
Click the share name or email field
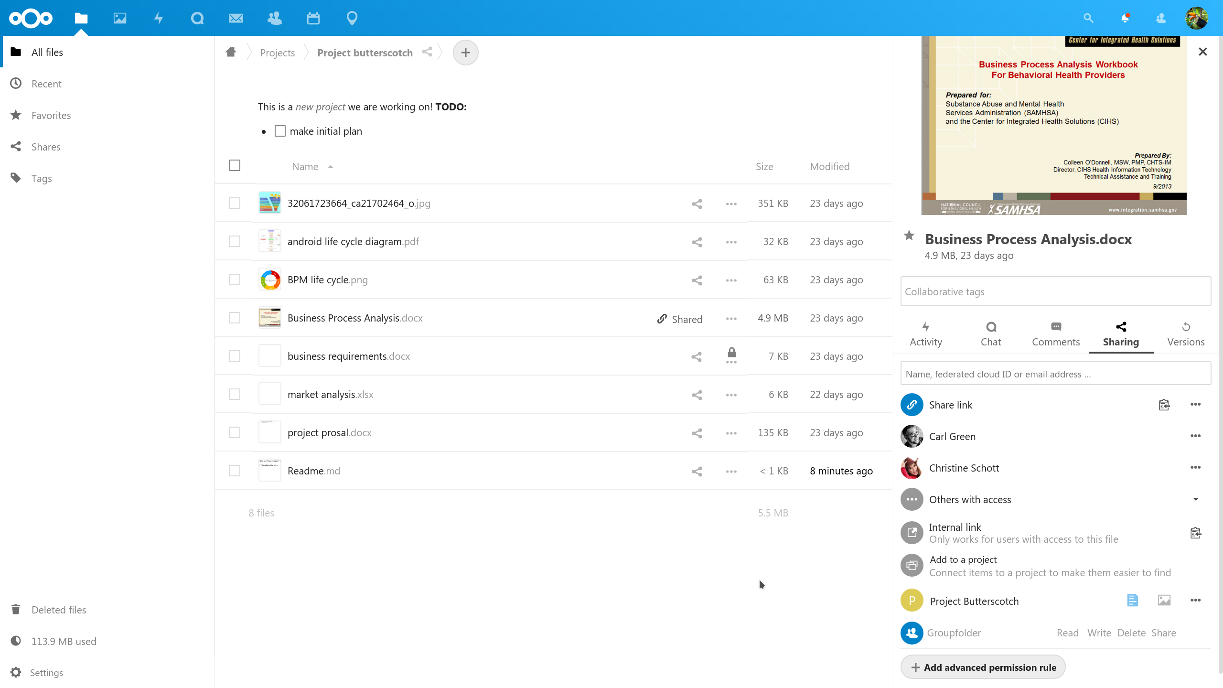(1056, 374)
